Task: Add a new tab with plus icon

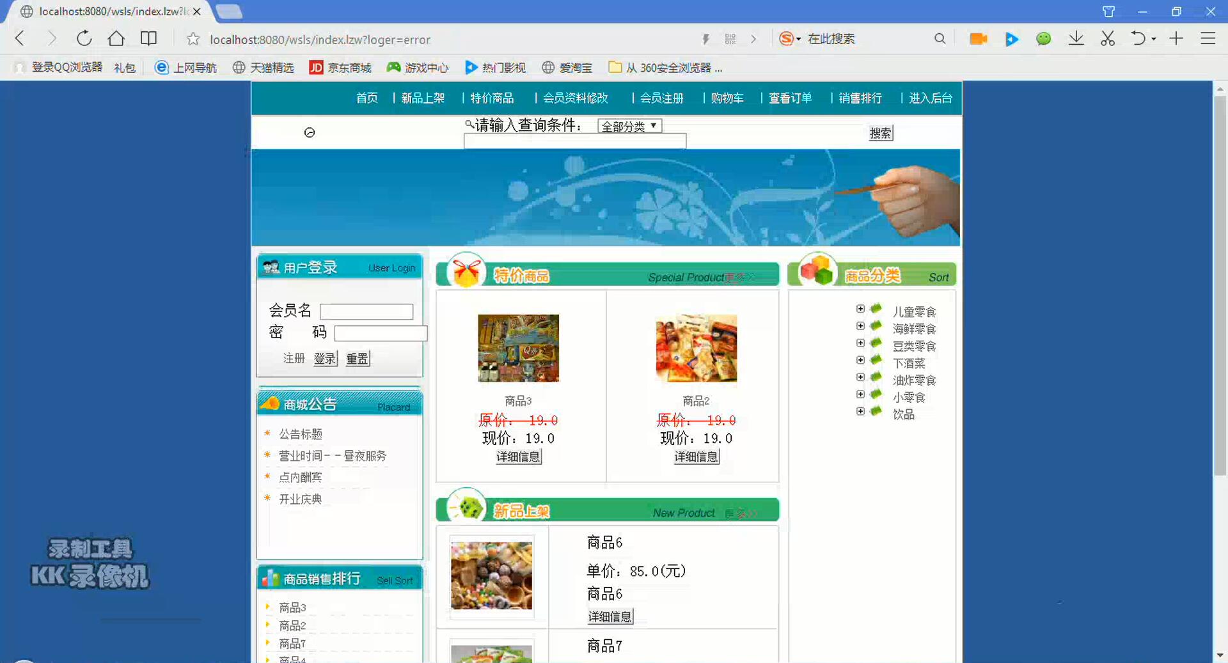Action: 1176,38
